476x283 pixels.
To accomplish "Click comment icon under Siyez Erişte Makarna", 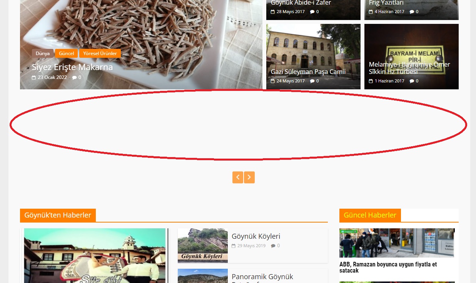I will coord(75,77).
